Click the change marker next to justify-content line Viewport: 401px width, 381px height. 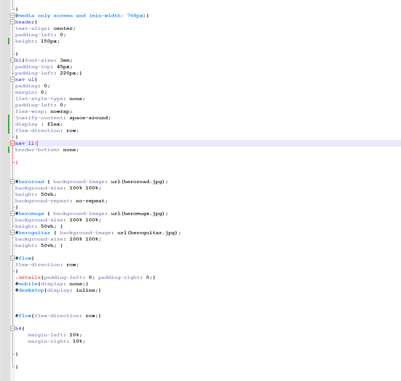(8, 118)
